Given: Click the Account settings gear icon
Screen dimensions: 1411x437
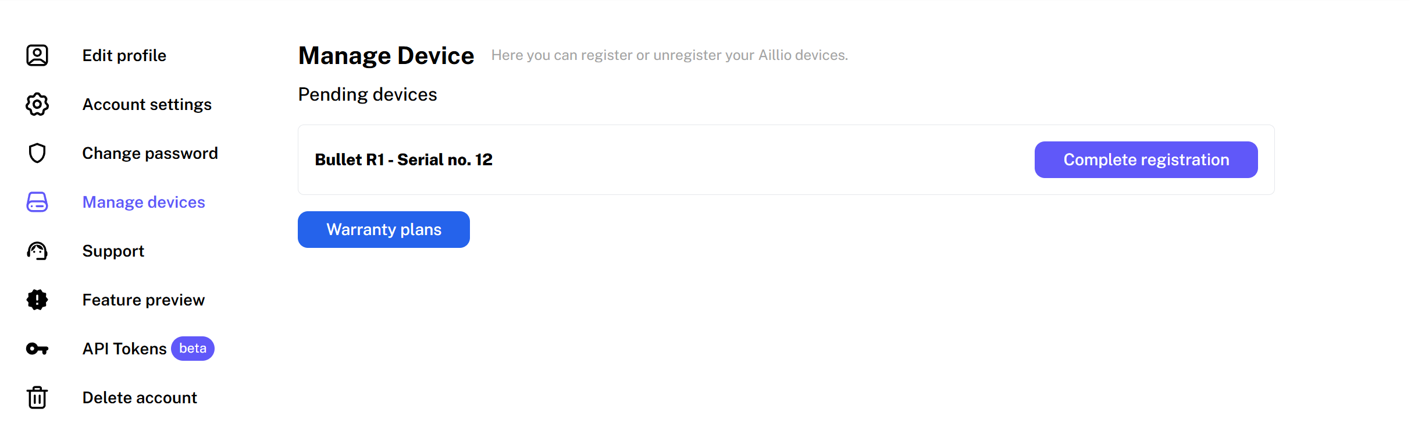Looking at the screenshot, I should (37, 104).
